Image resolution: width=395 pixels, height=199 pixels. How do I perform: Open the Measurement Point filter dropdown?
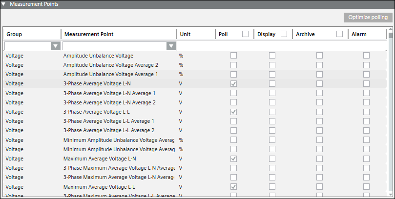[x=170, y=46]
